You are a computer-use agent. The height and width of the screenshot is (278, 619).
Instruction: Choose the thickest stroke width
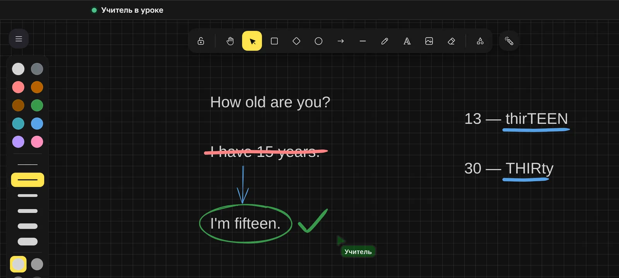point(27,242)
